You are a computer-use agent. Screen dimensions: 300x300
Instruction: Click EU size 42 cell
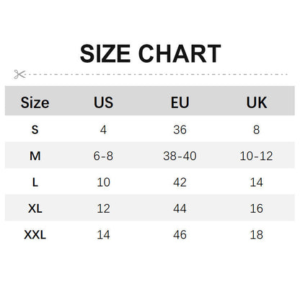(x=180, y=182)
